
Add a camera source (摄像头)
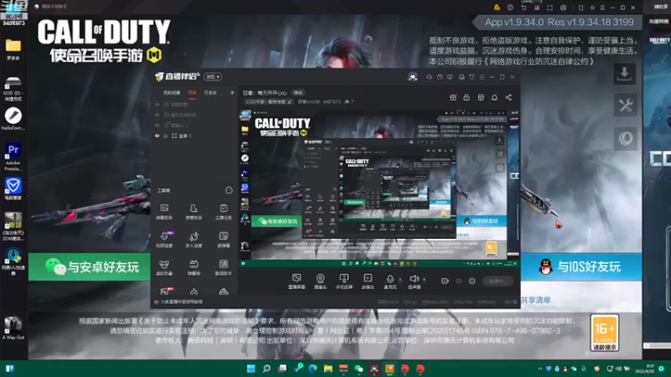320,281
